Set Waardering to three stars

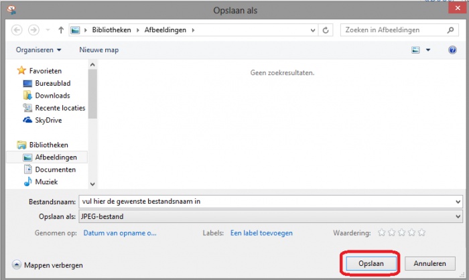[402, 232]
